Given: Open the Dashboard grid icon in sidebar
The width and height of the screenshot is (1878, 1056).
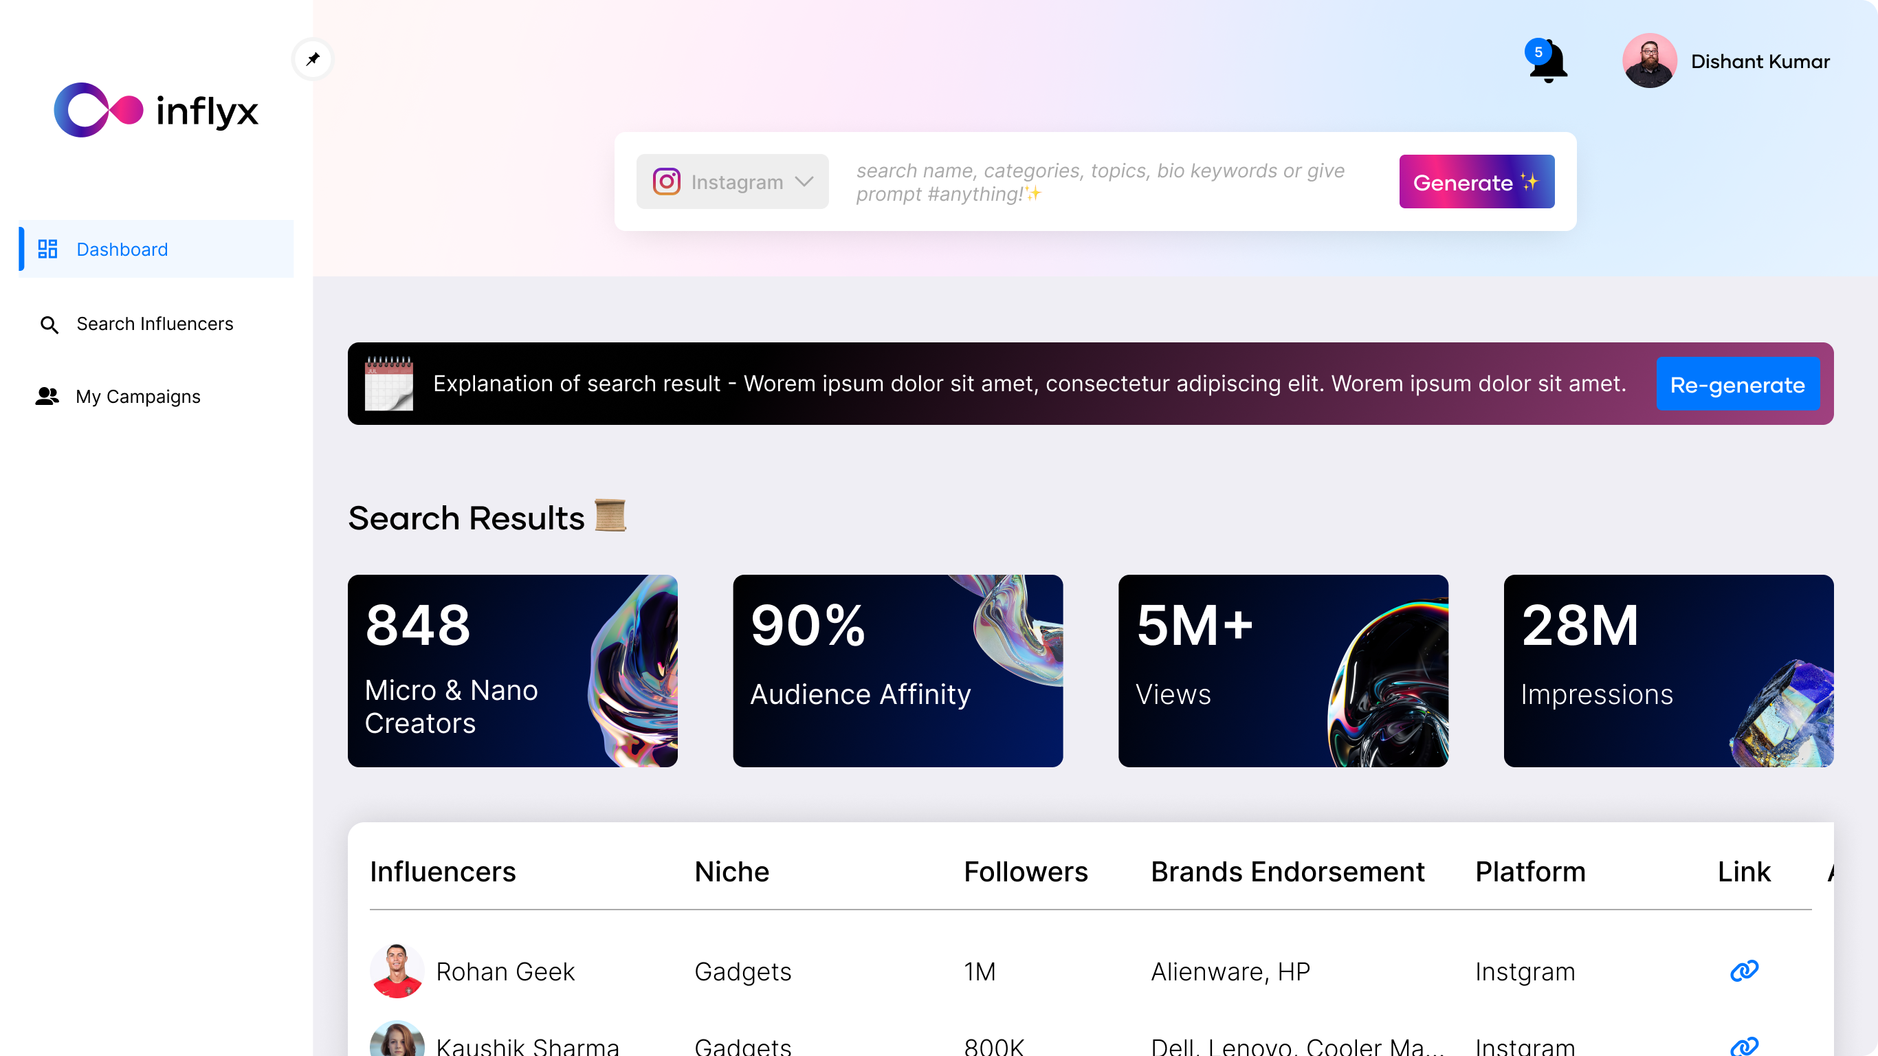Looking at the screenshot, I should (48, 249).
